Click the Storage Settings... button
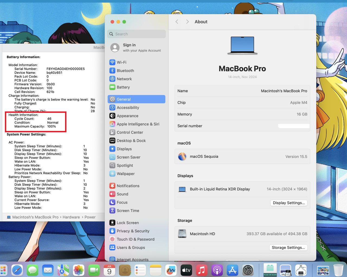The width and height of the screenshot is (347, 277). click(x=288, y=248)
